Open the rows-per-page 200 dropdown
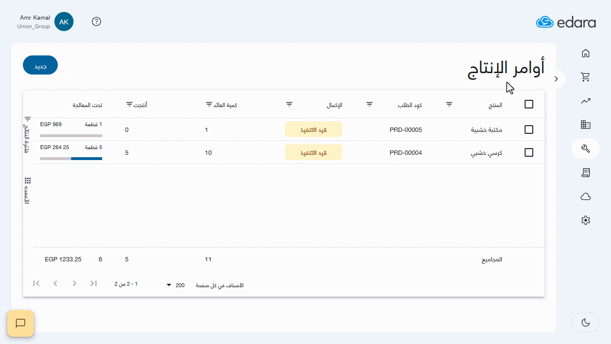This screenshot has width=611, height=344. pos(175,285)
